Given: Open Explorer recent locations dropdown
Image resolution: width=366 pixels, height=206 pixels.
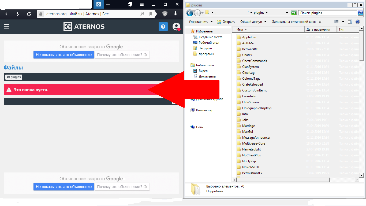Looking at the screenshot, I should point(203,13).
